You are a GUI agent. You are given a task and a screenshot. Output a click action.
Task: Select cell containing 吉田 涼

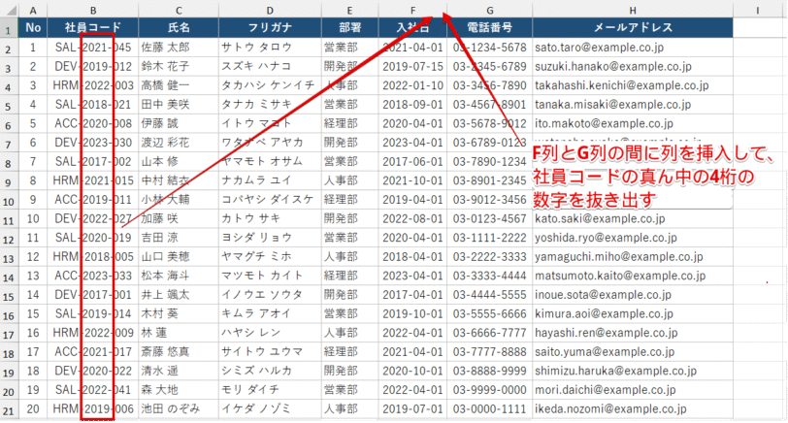coord(179,238)
